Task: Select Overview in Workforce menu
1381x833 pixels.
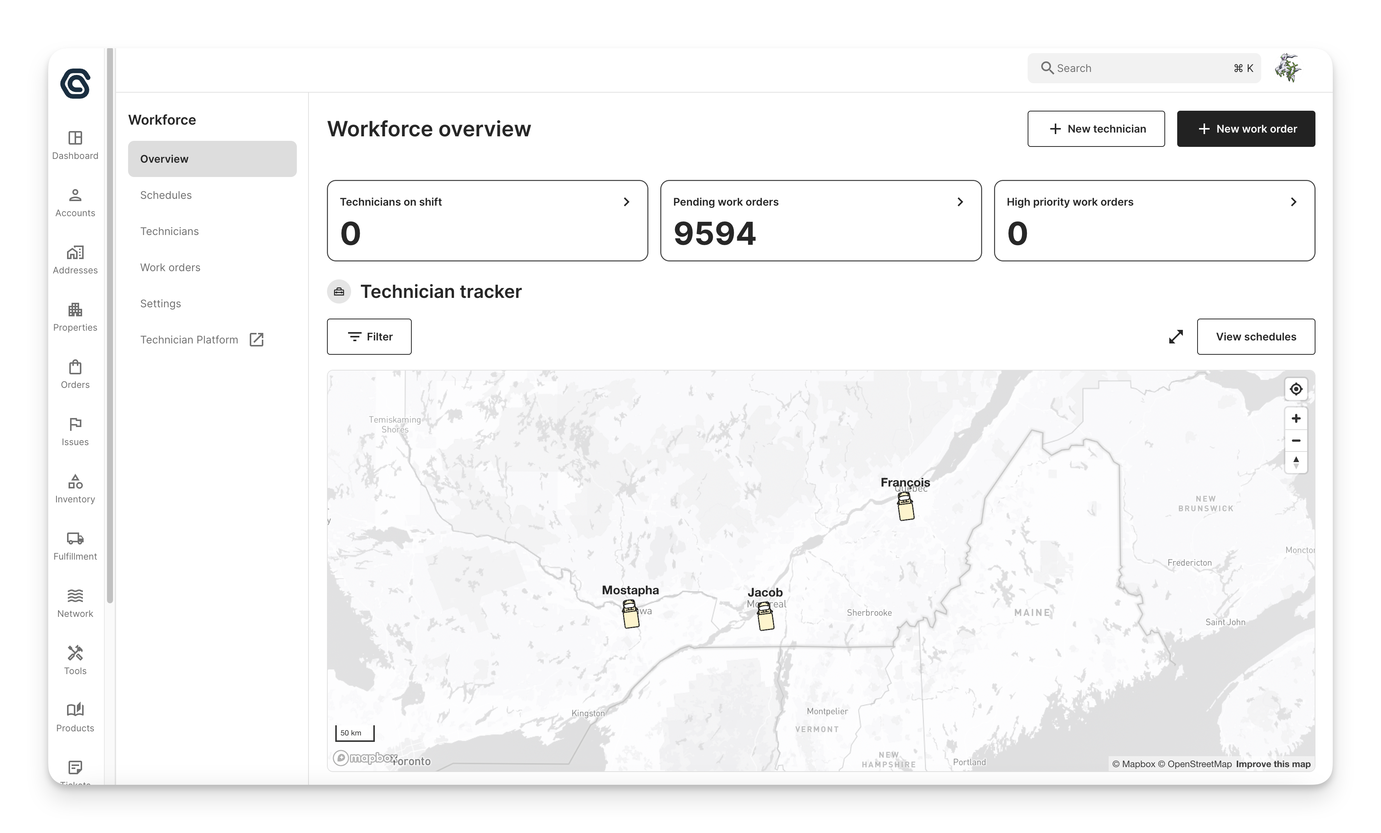Action: (212, 159)
